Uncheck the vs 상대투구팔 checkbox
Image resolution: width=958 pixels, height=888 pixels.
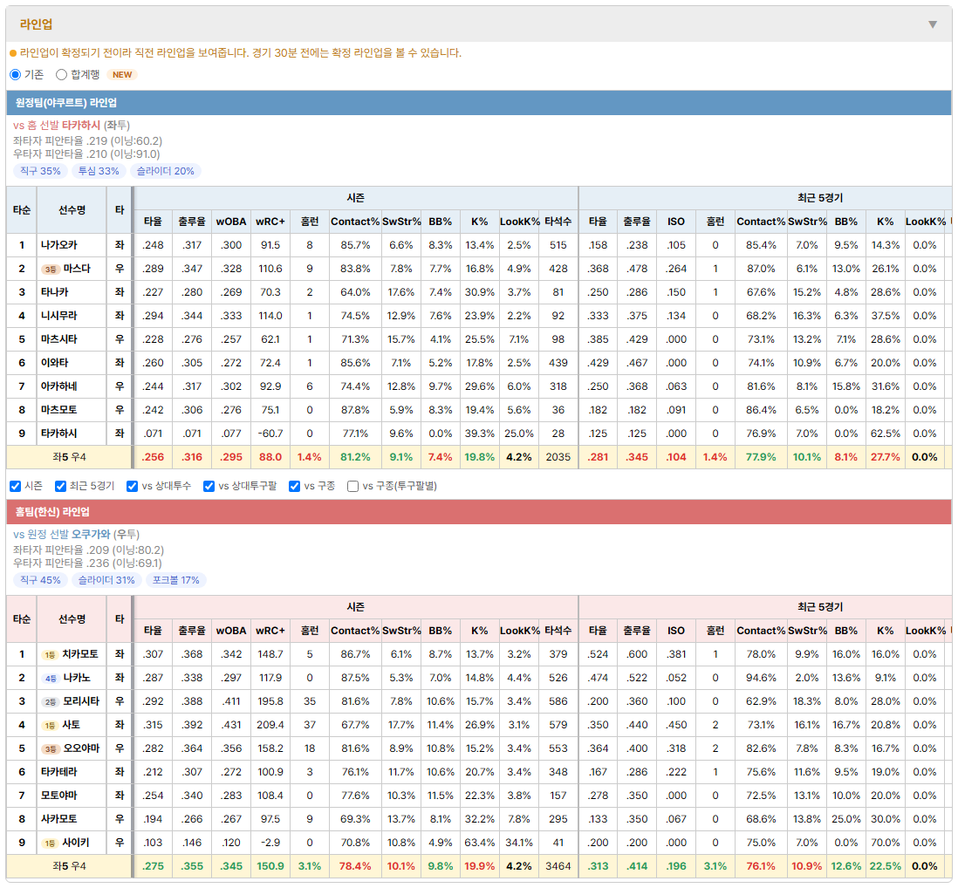[x=209, y=486]
